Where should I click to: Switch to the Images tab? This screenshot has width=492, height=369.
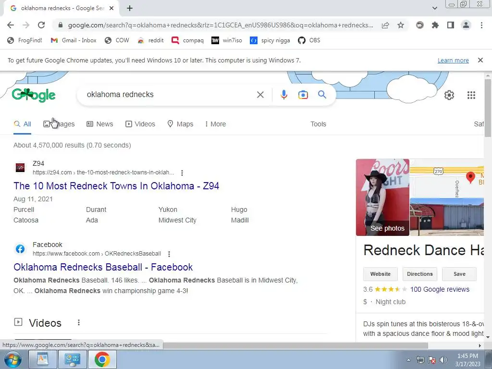coord(59,124)
